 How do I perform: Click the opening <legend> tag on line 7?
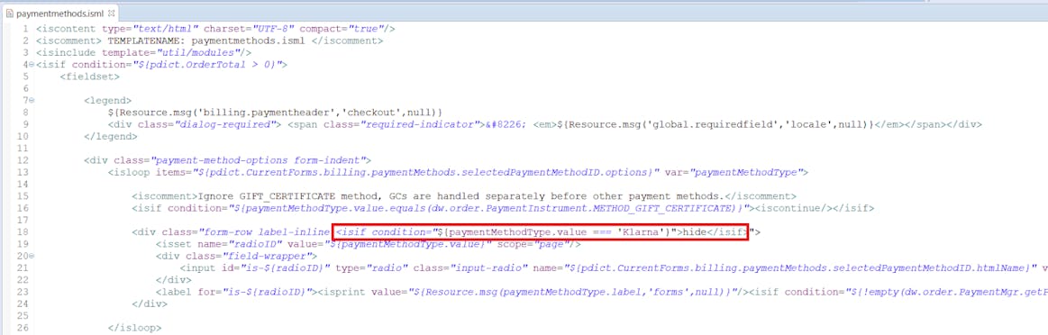[107, 100]
